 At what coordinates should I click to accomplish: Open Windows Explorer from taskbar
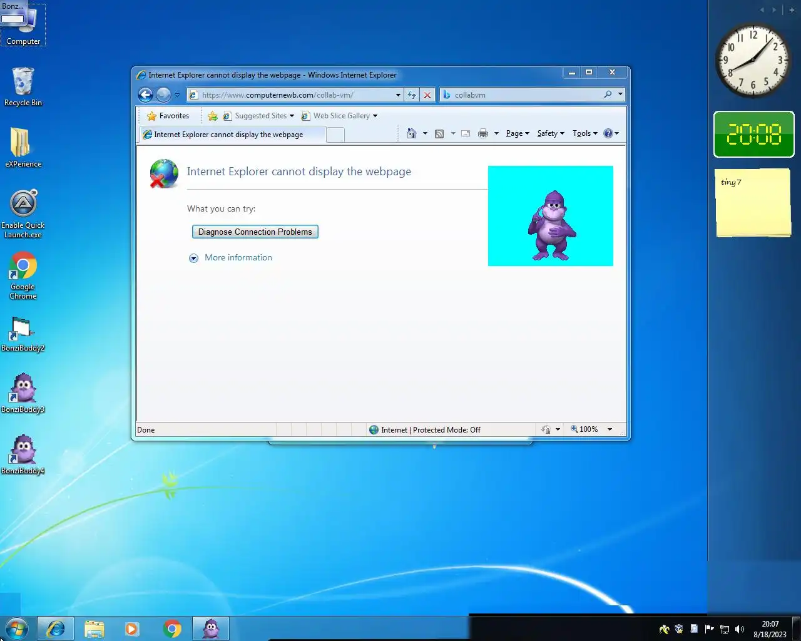(94, 628)
